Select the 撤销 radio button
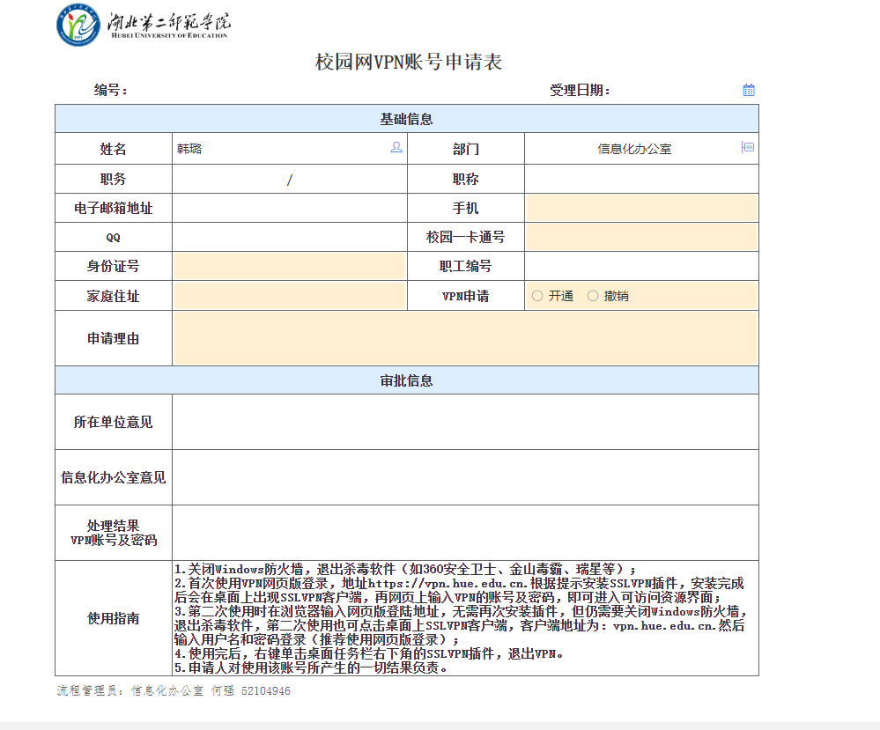The image size is (880, 730). point(593,296)
